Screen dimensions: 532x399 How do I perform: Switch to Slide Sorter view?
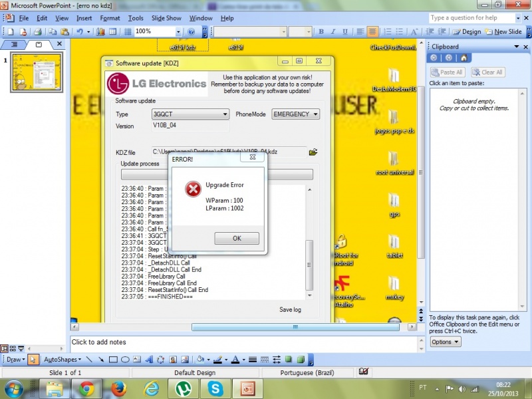point(13,348)
